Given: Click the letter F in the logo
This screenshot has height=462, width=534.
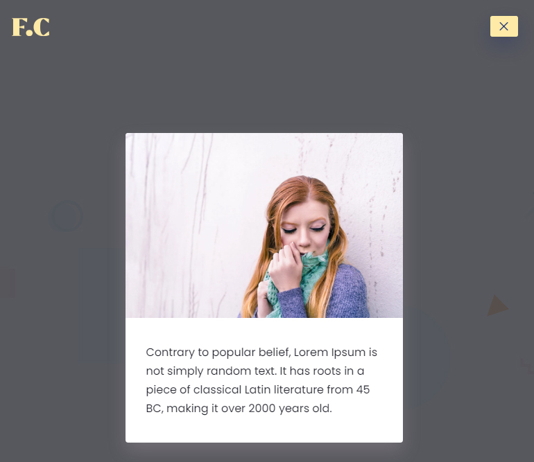Looking at the screenshot, I should 19,27.
